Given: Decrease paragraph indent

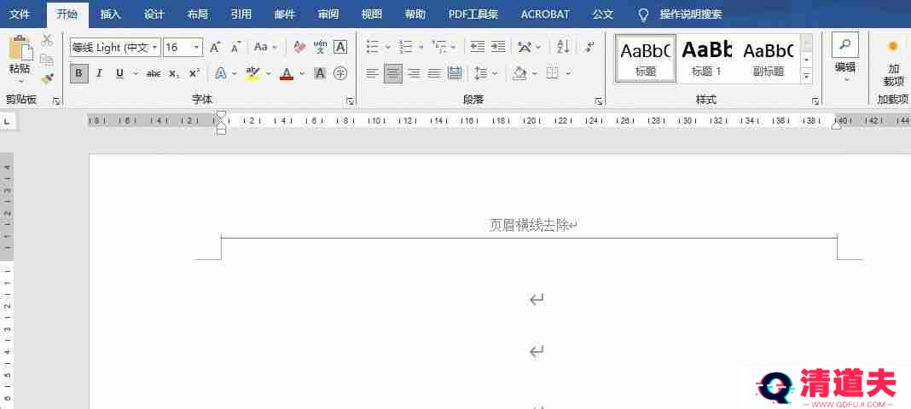Looking at the screenshot, I should (x=478, y=47).
